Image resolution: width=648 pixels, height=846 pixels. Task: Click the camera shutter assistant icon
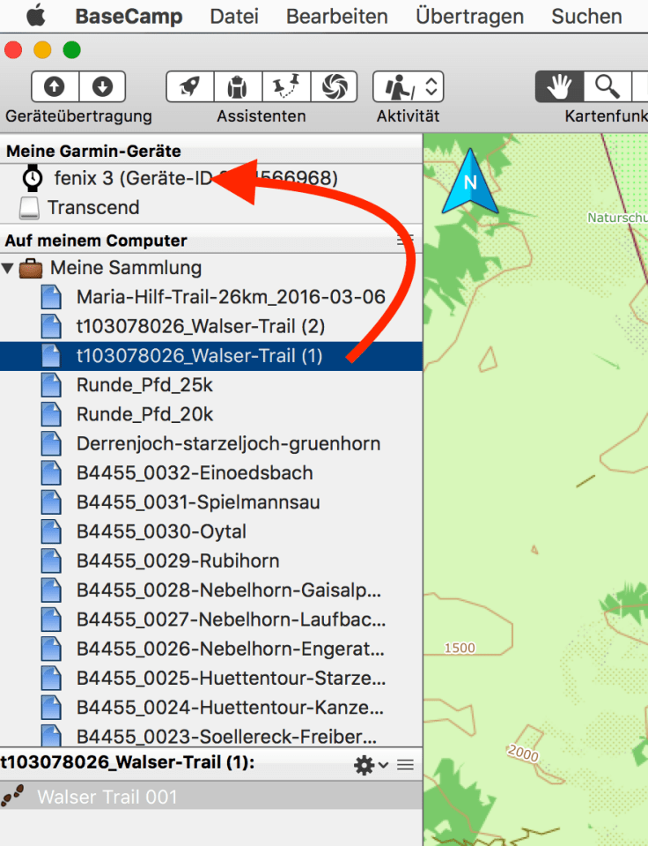[333, 86]
